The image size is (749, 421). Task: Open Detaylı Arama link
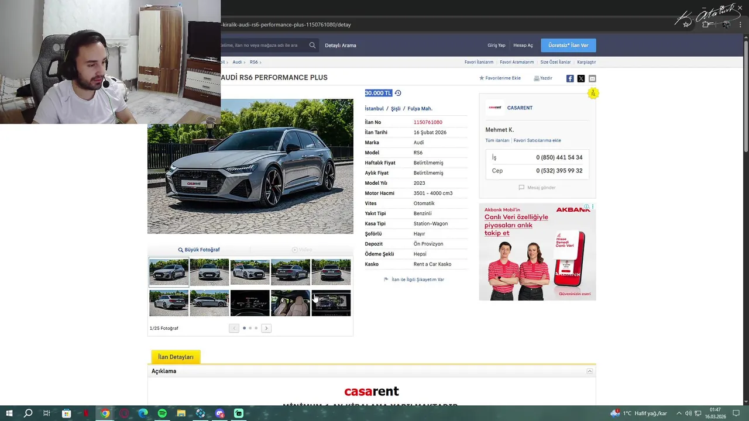pos(341,45)
